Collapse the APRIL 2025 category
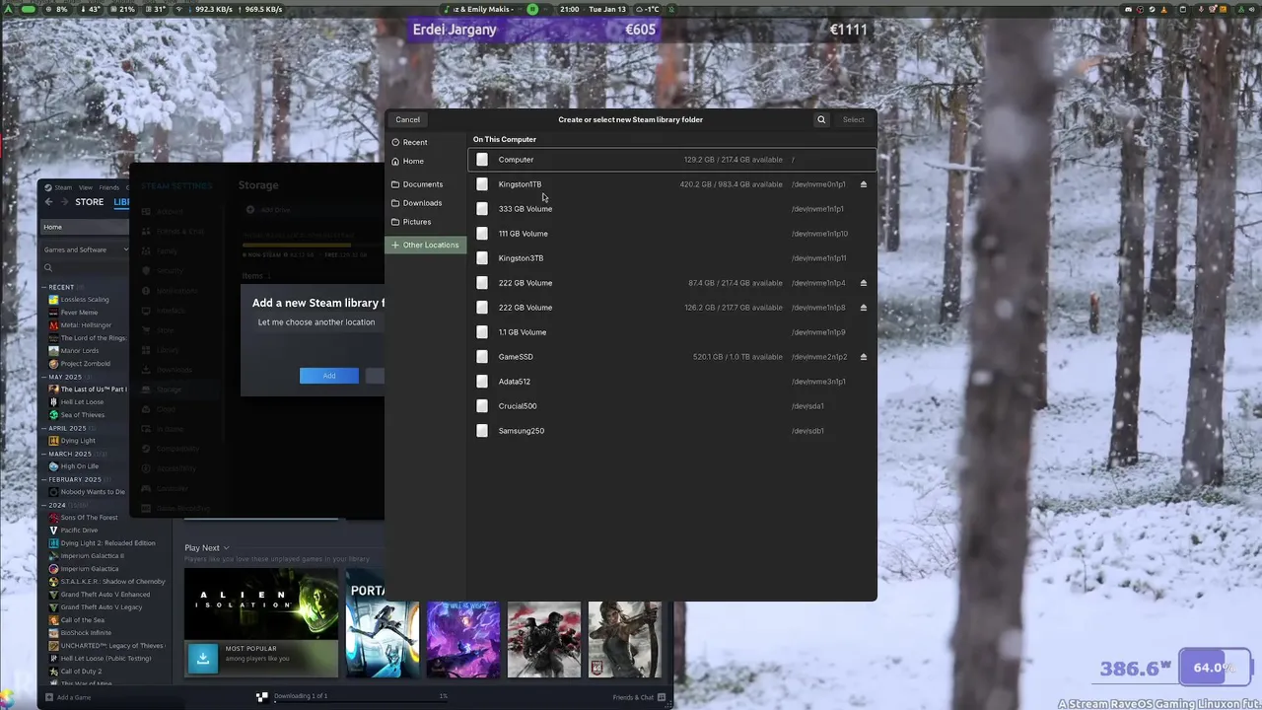This screenshot has height=710, width=1262. pyautogui.click(x=66, y=428)
